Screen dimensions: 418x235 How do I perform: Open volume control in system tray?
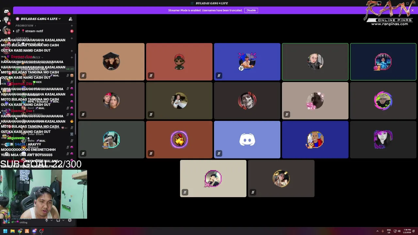[x=399, y=231]
